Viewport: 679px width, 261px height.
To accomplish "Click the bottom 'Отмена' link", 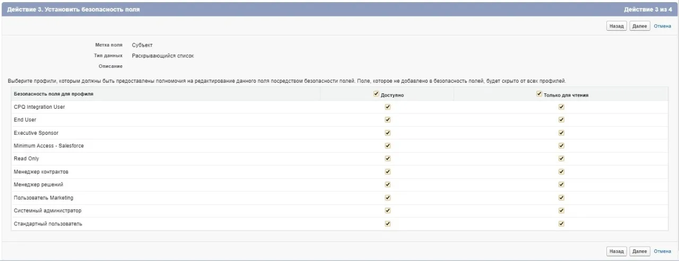I will coord(662,251).
